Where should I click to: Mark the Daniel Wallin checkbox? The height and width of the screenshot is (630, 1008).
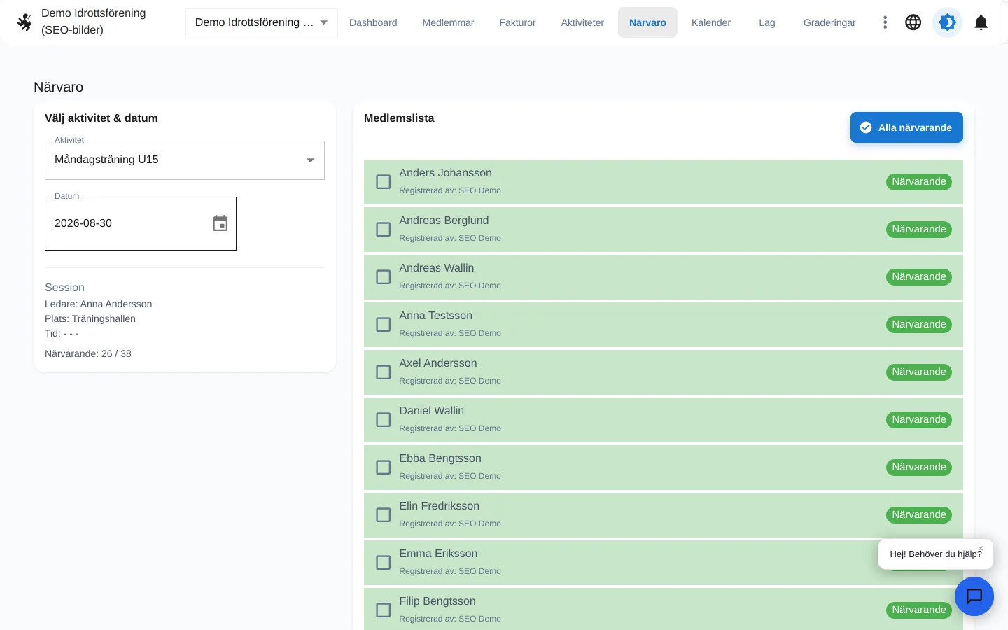pyautogui.click(x=384, y=420)
